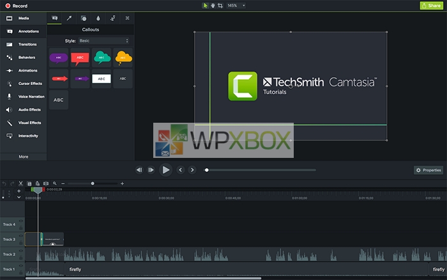This screenshot has height=280, width=447.
Task: Choose the yellow thought cloud callout
Action: click(123, 58)
